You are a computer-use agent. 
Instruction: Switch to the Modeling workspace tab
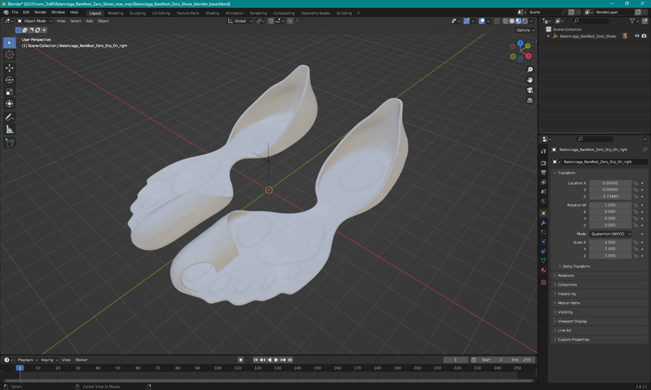pos(115,13)
